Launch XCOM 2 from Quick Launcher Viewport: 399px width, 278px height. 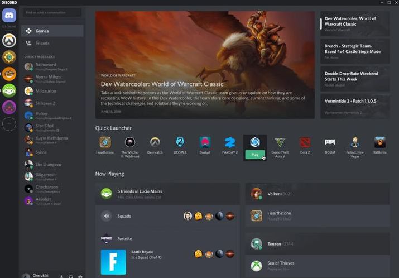pos(180,142)
